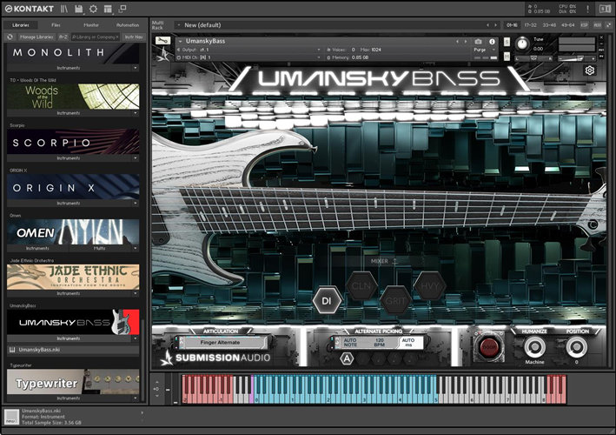Toggle the DI mixer channel hexagon
Screen dimensions: 616x435
[327, 301]
